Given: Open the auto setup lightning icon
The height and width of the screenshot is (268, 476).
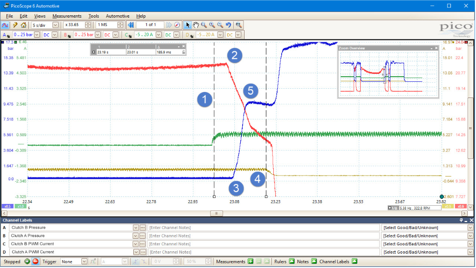Looking at the screenshot, I should [15, 25].
